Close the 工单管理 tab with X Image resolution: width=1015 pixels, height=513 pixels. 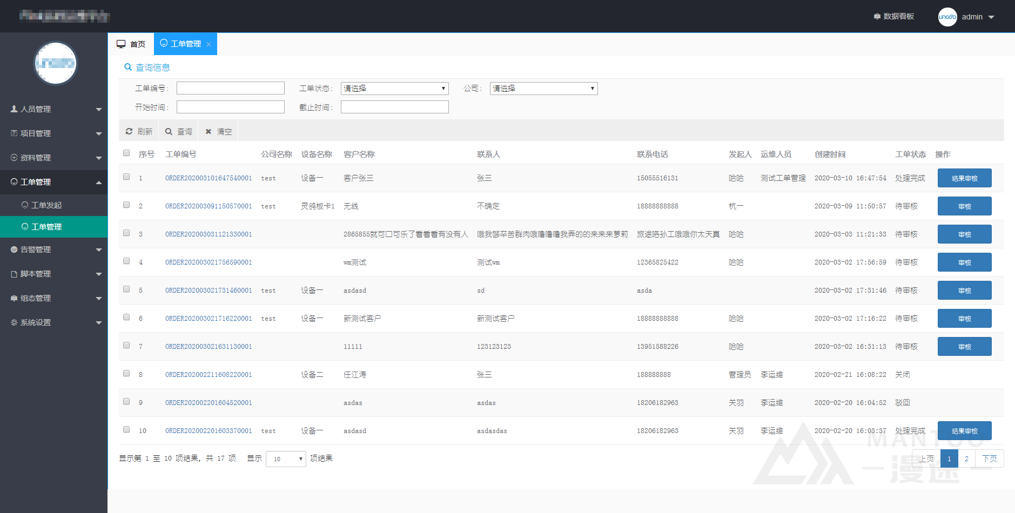tap(209, 44)
